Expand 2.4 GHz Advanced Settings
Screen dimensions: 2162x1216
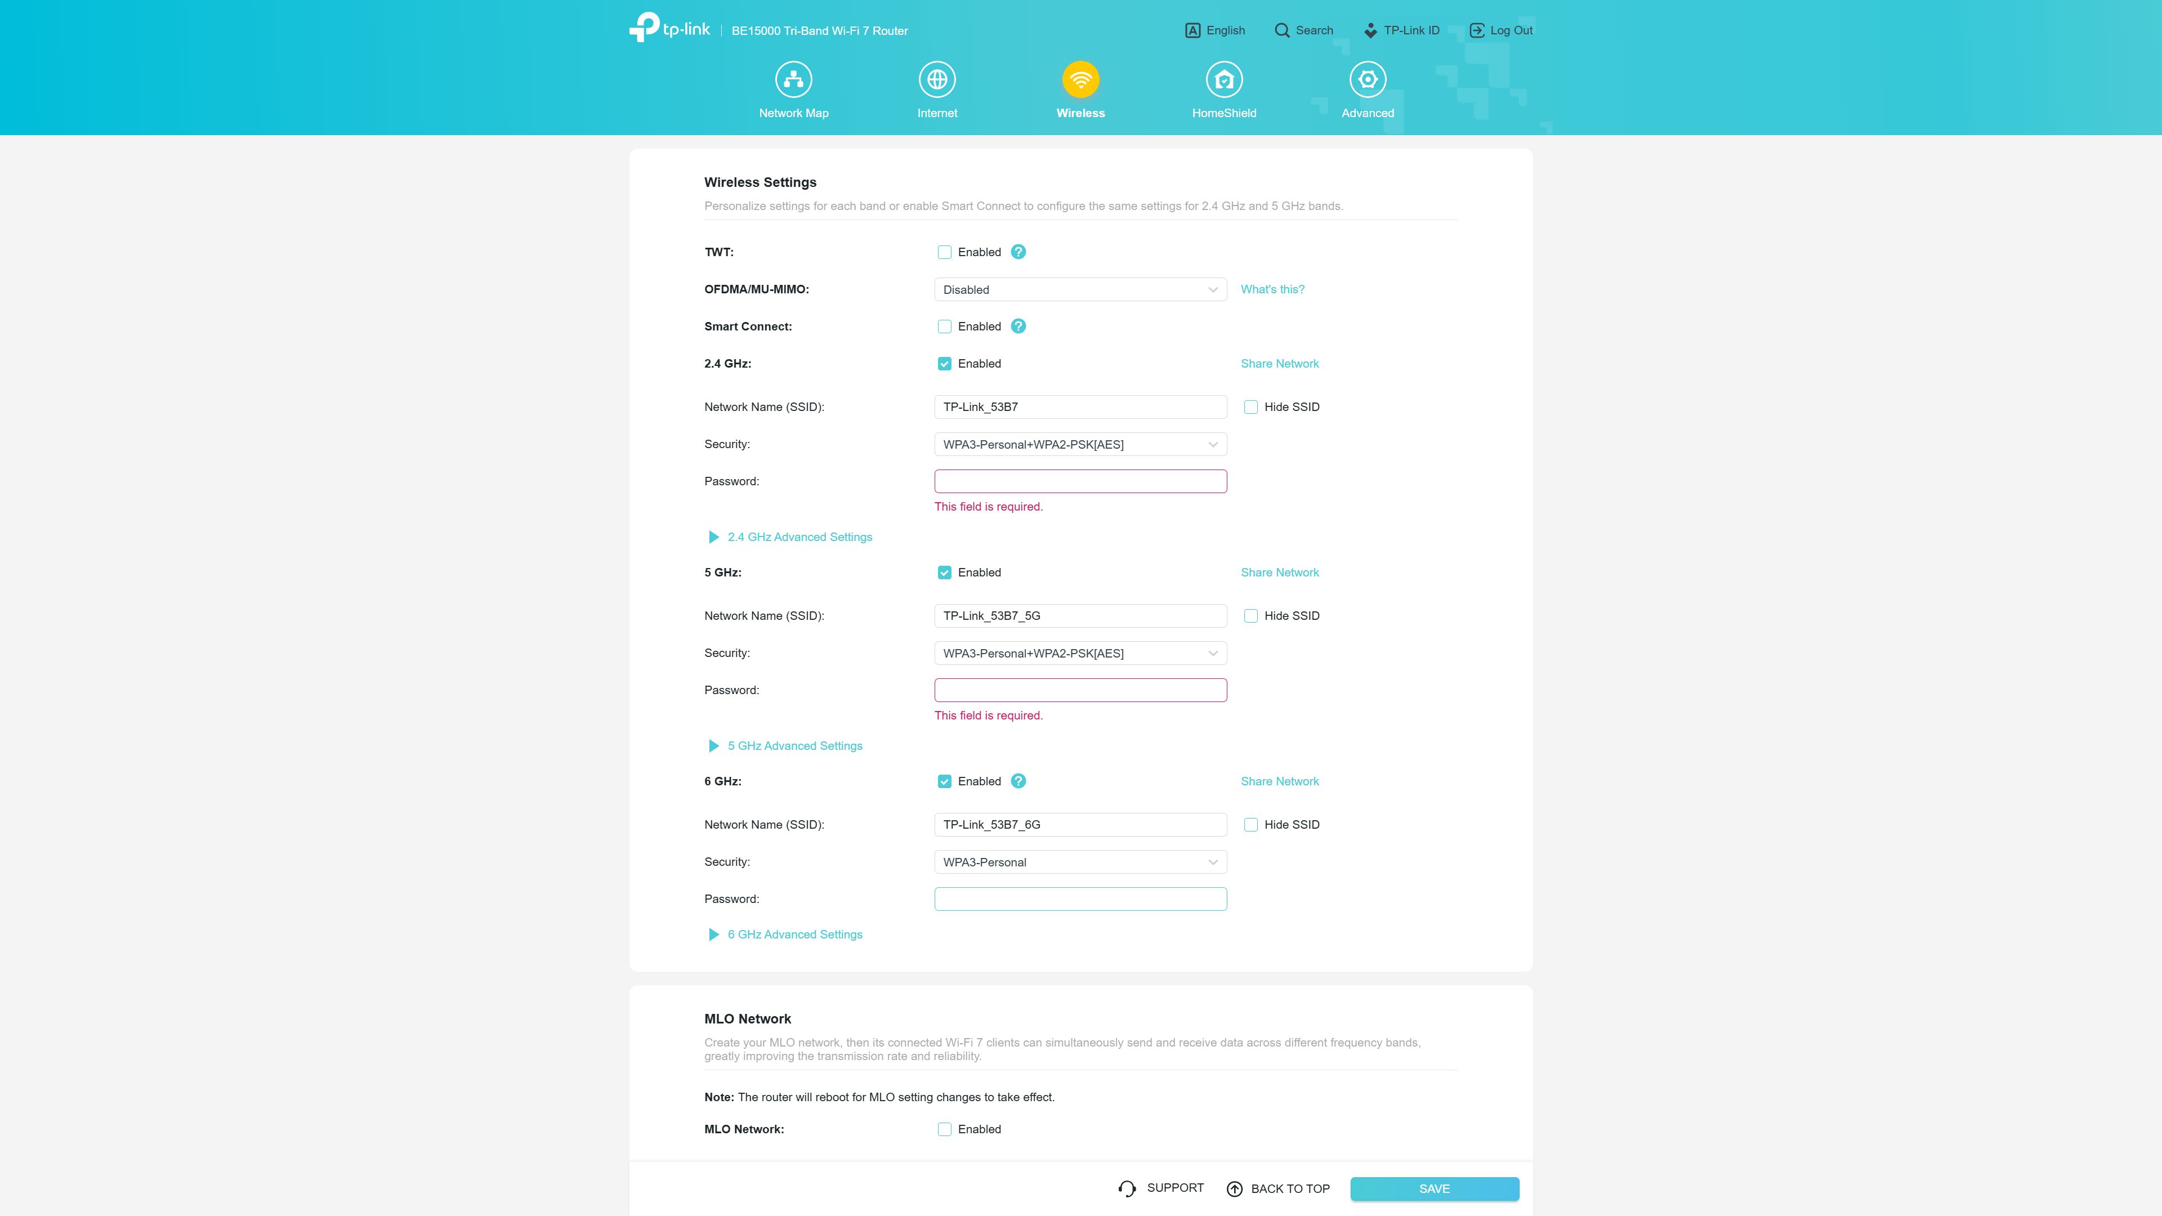790,537
